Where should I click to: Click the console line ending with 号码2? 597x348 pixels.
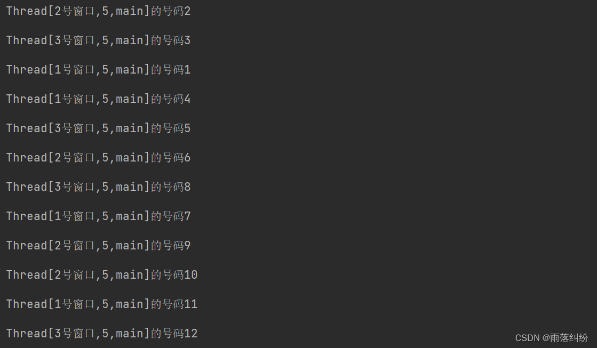click(x=98, y=11)
